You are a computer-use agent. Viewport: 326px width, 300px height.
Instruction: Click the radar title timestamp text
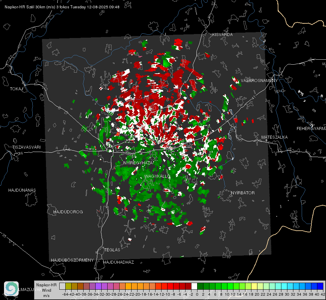(62, 7)
